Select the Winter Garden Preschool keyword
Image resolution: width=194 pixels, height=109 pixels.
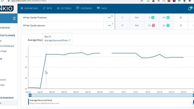tap(35, 18)
